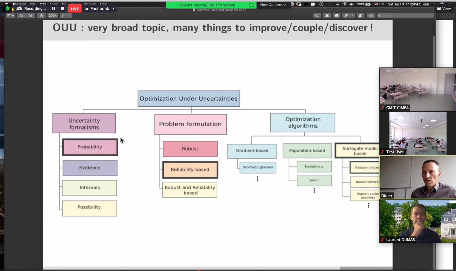Open the Live on Facebook dropdown arrow
Viewport: 456px width, 271px height.
(114, 9)
